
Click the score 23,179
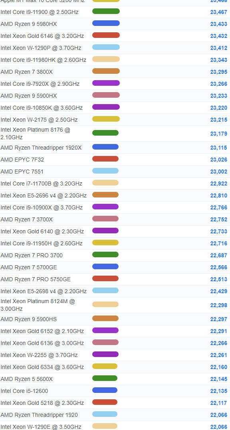[219, 134]
